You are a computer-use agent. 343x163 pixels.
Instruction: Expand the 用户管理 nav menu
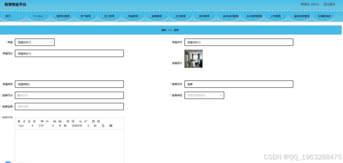pos(85,16)
